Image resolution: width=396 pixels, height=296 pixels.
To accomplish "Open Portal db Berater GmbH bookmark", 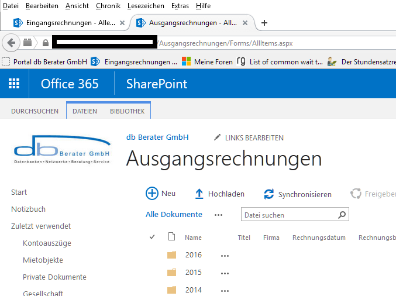I will click(x=44, y=61).
